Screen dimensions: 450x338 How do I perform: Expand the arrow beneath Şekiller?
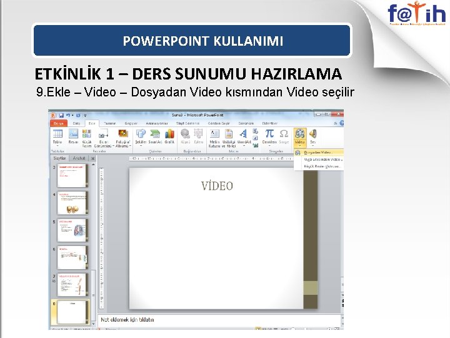141,146
